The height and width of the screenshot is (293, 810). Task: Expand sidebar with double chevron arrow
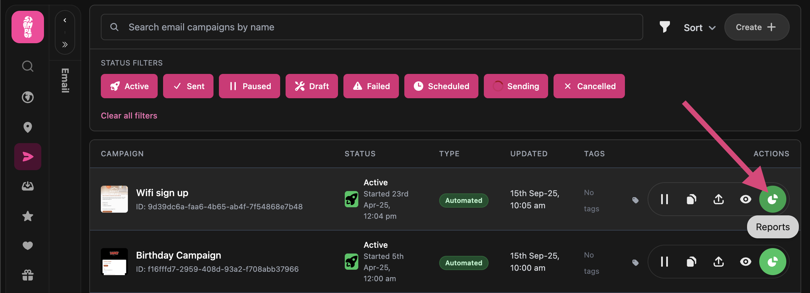pyautogui.click(x=65, y=45)
